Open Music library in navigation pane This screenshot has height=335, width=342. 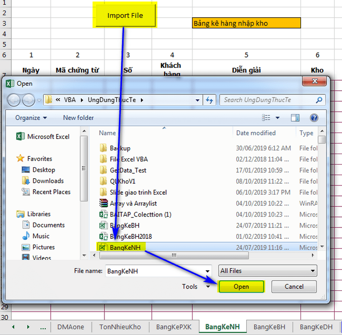pos(36,236)
